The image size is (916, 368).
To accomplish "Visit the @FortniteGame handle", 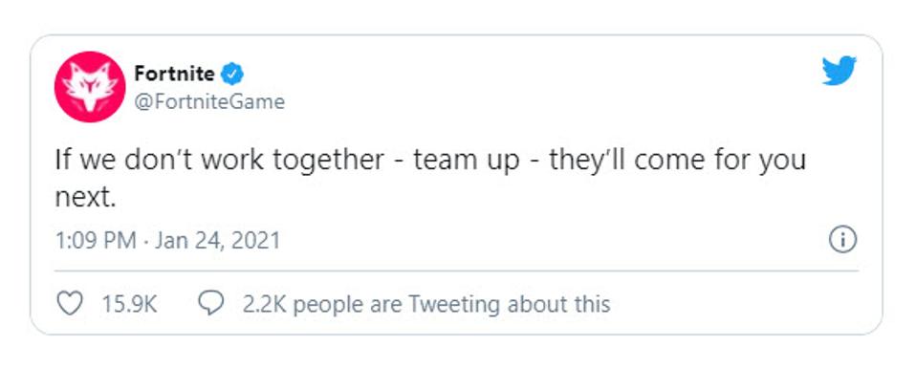I will (209, 102).
